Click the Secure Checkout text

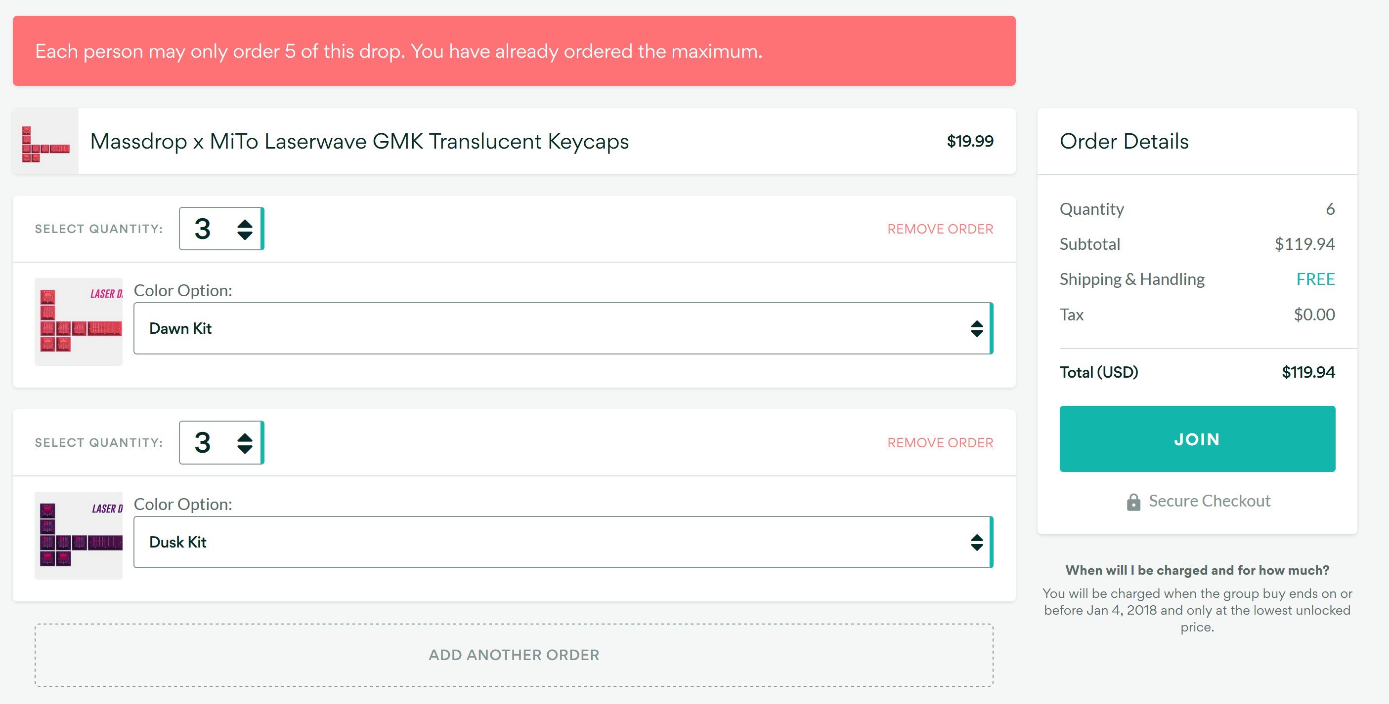[x=1210, y=501]
